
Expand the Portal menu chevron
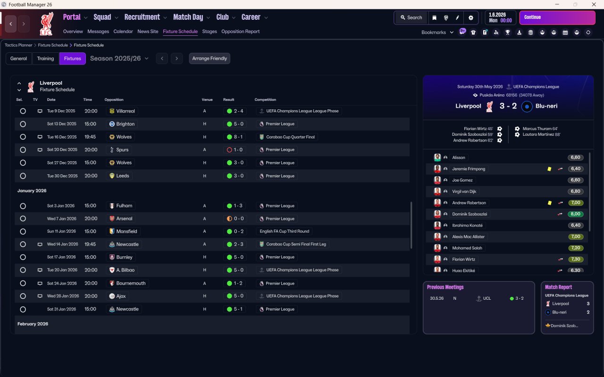85,18
